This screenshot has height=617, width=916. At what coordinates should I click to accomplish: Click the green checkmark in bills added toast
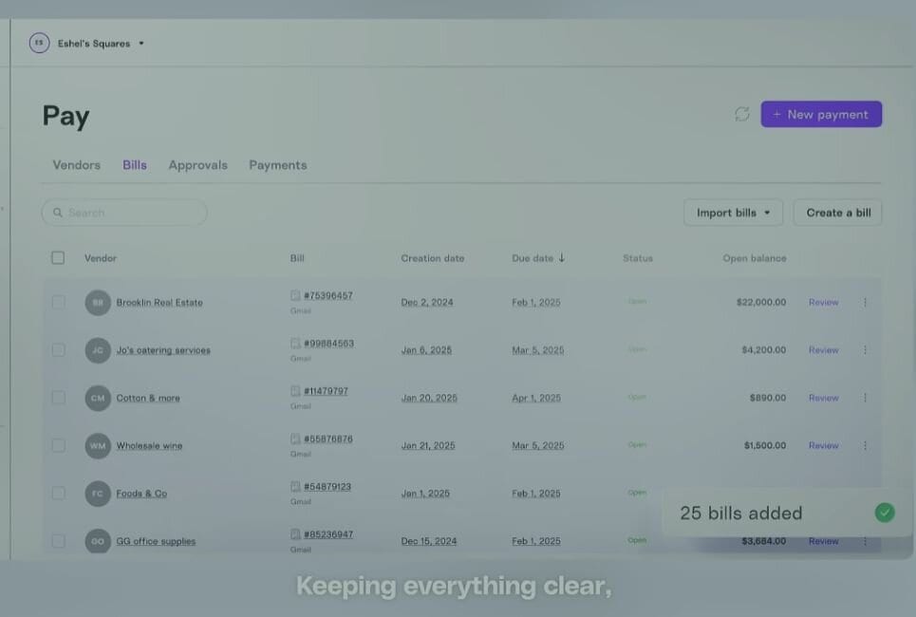[885, 513]
